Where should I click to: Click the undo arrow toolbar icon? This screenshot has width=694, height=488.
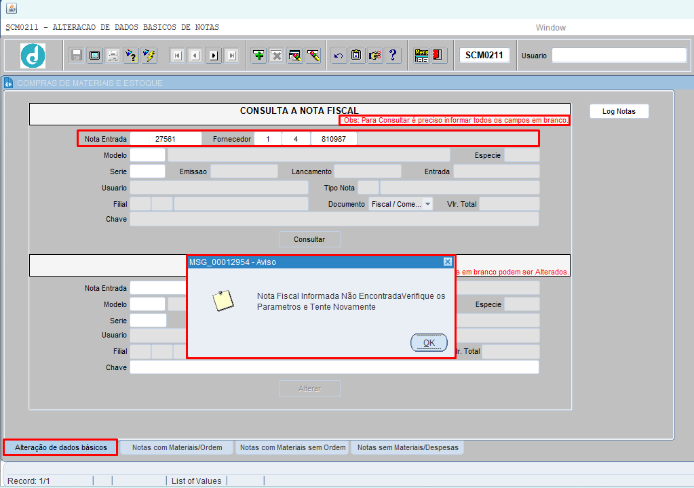[339, 56]
